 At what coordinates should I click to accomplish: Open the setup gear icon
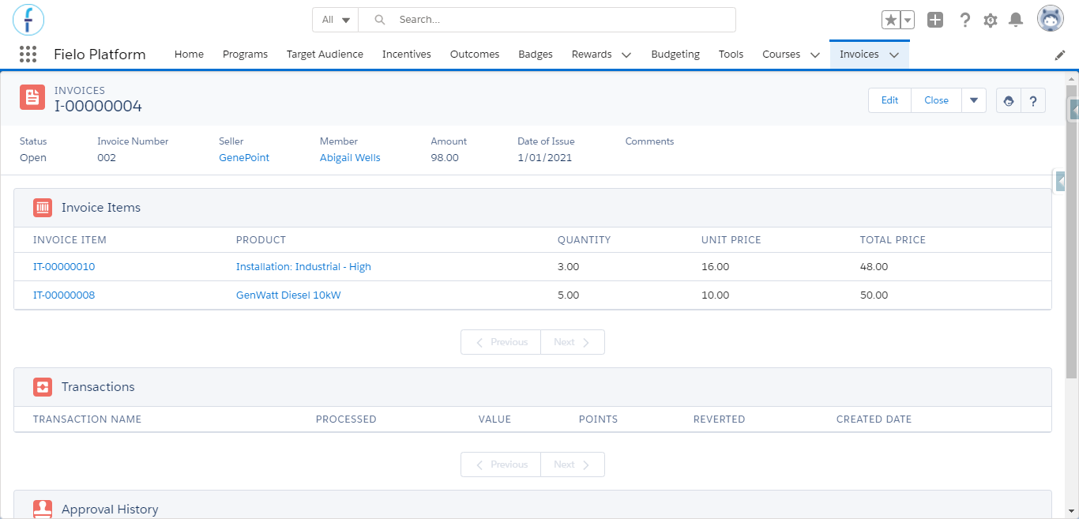point(991,20)
